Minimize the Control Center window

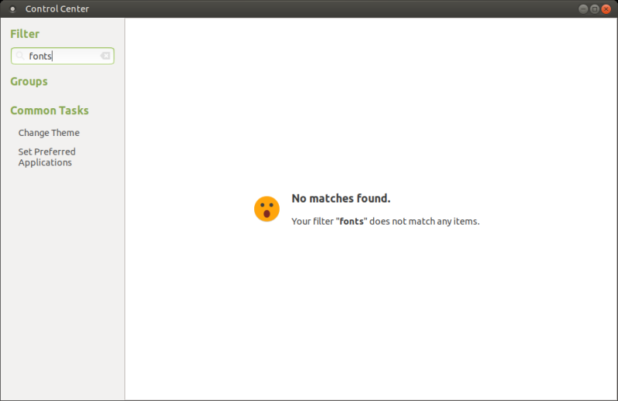click(582, 8)
